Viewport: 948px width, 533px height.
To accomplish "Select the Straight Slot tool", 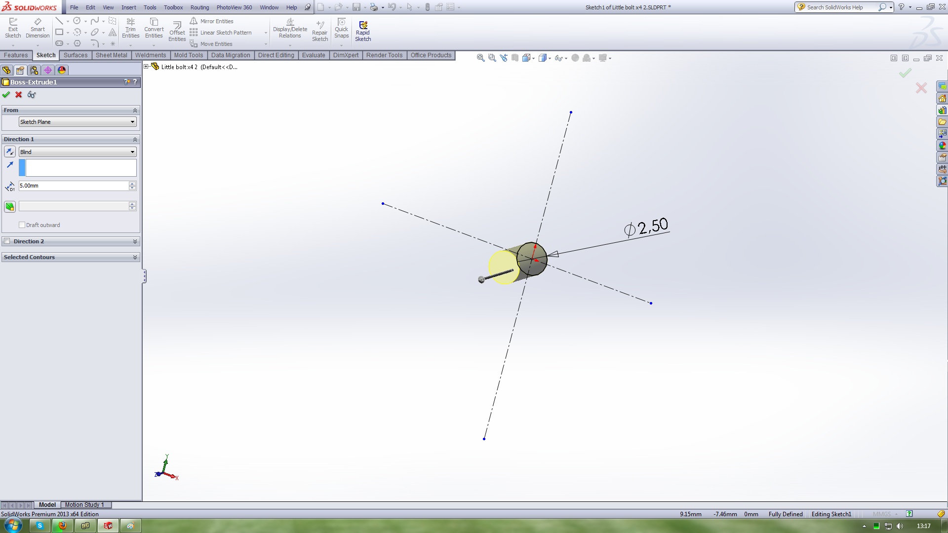I will click(59, 43).
